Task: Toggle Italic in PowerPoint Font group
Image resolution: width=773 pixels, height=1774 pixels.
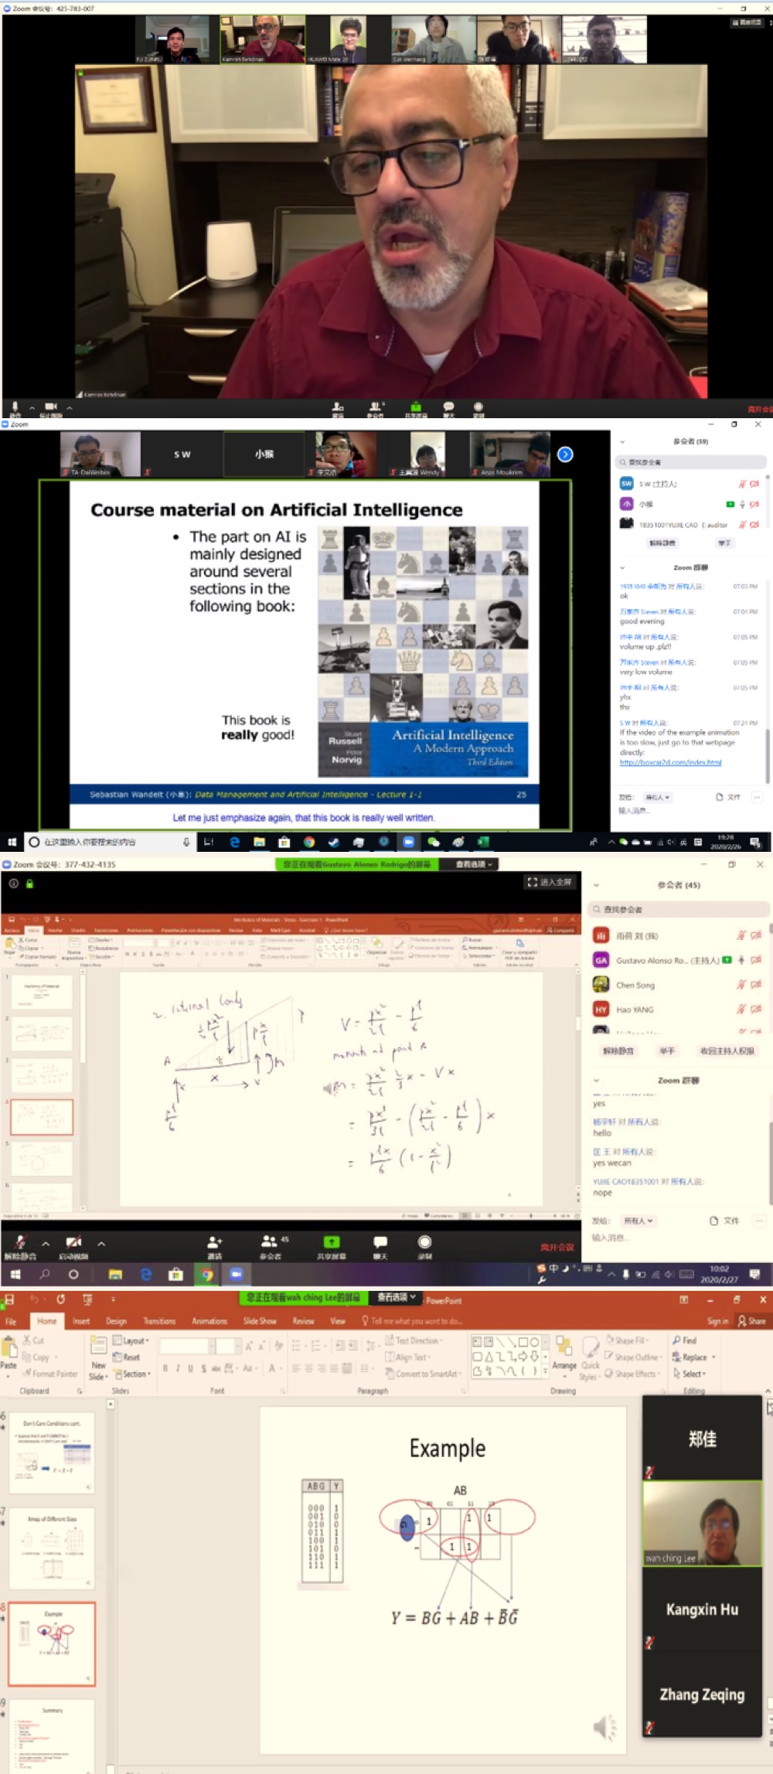Action: coord(178,1368)
